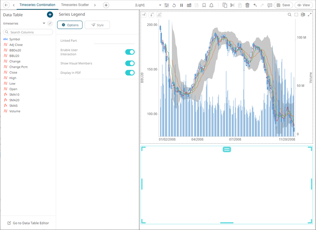Delete the selected part with trash icon
The width and height of the screenshot is (316, 230).
coord(247,5)
